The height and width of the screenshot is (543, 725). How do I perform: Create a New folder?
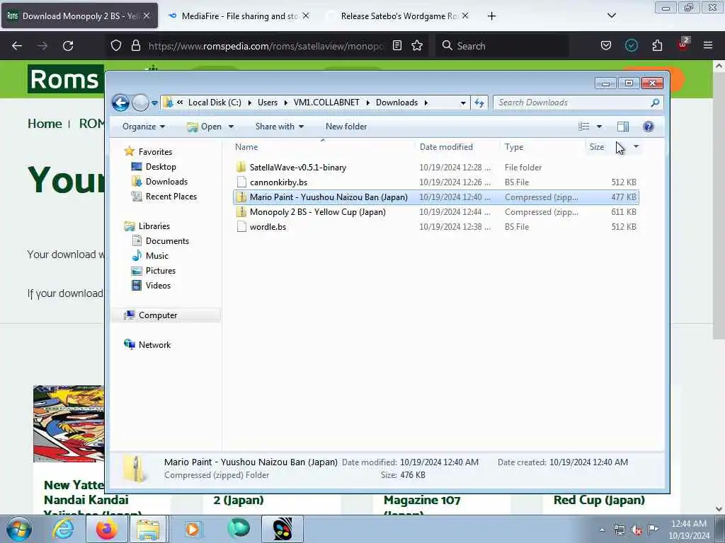346,127
